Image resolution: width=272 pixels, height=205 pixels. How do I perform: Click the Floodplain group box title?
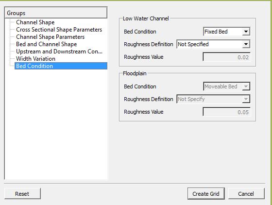coord(135,73)
